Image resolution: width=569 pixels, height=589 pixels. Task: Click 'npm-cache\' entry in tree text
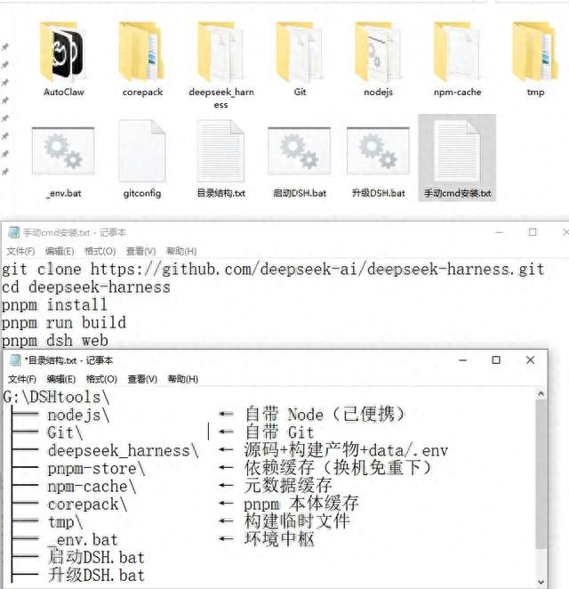92,487
